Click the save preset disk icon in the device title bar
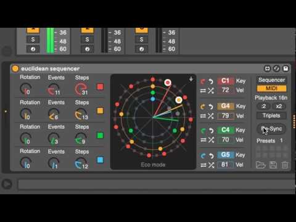This screenshot has height=222, width=296. click(286, 68)
